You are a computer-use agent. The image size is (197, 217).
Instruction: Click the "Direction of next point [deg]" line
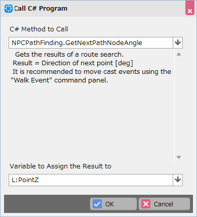point(87,63)
